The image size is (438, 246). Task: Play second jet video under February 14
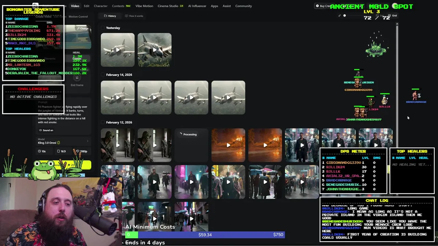point(155,97)
